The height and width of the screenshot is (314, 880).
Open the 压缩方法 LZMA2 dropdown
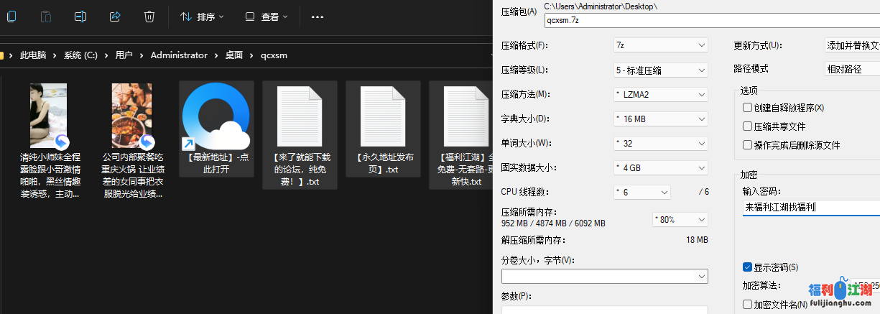661,94
